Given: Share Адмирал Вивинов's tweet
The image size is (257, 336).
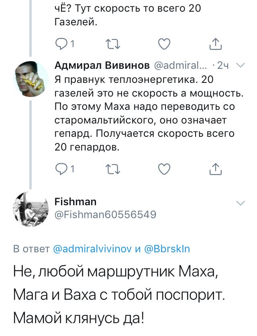Looking at the screenshot, I should point(215,169).
